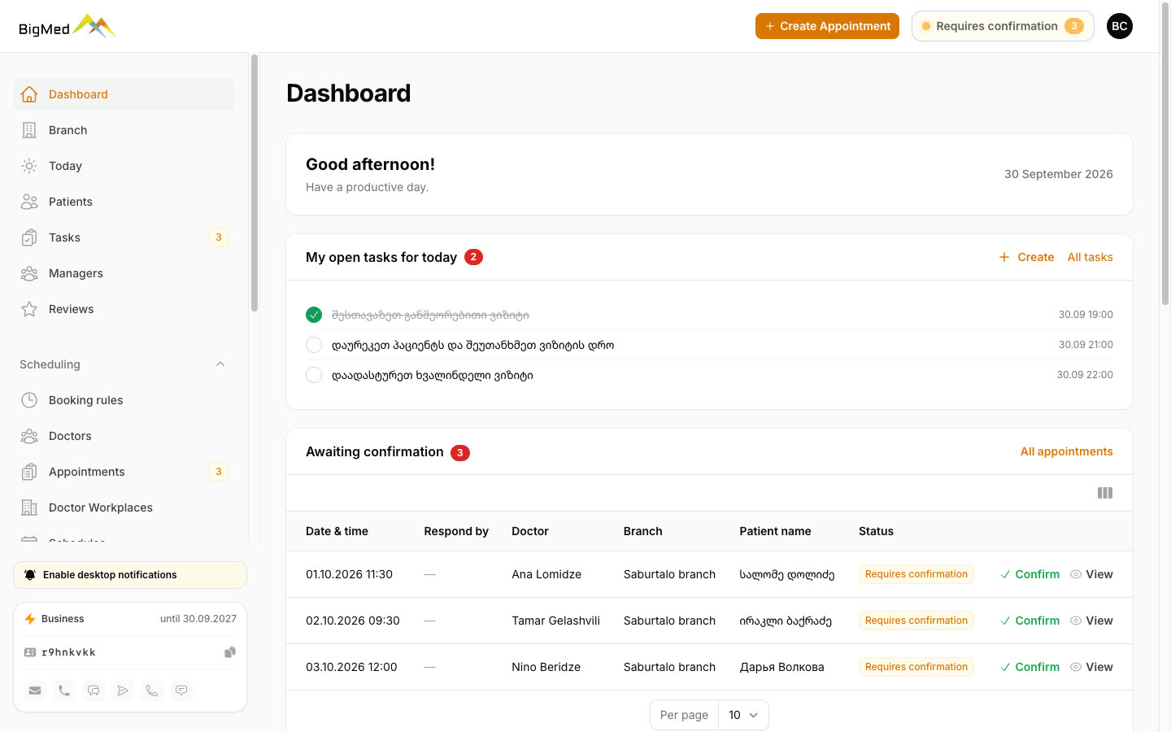Enable desktop notifications
This screenshot has height=732, width=1171.
[x=130, y=575]
